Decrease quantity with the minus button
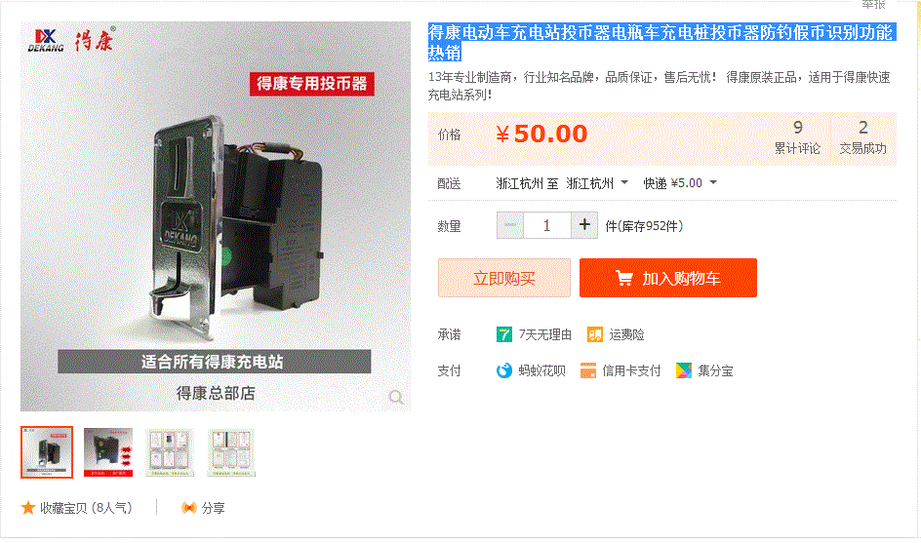921x543 pixels. [x=510, y=225]
